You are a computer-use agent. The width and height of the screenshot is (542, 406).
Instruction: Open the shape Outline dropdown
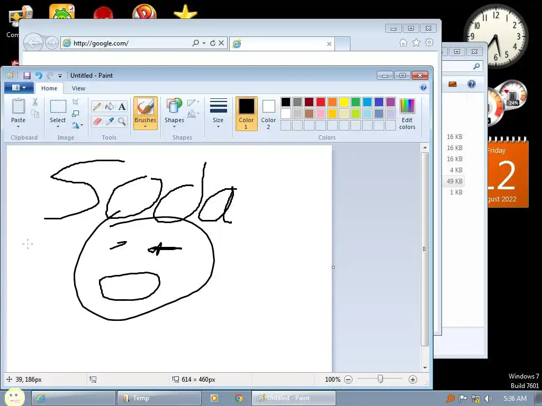(193, 102)
